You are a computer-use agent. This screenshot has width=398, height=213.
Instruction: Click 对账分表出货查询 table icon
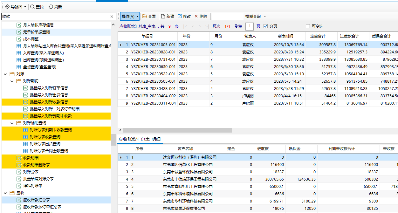tap(25, 144)
